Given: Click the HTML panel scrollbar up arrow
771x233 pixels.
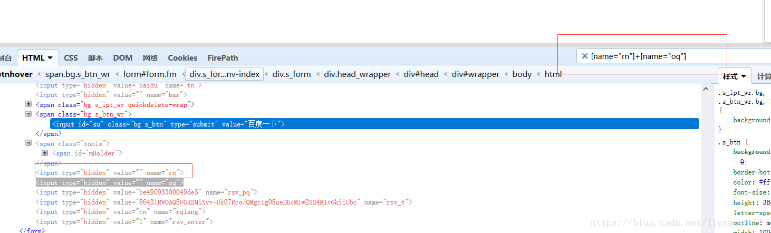Looking at the screenshot, I should [706, 90].
